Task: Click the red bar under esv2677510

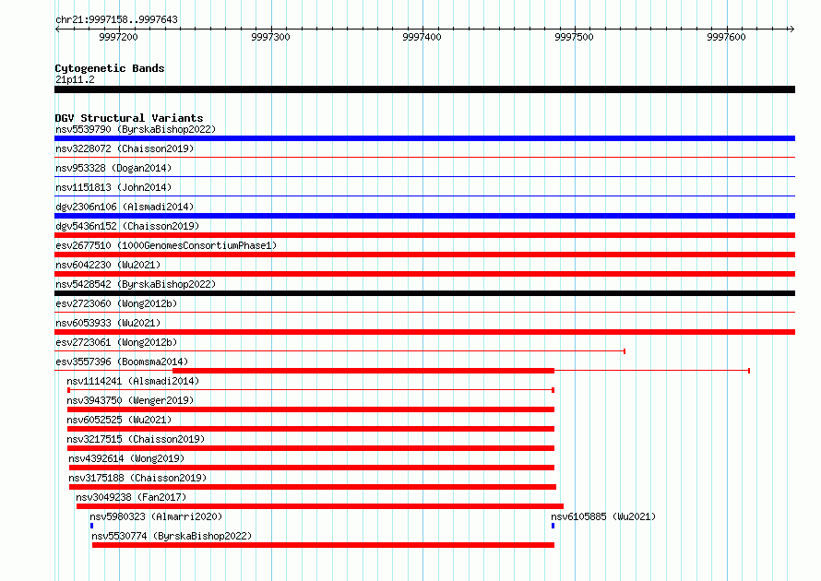Action: pyautogui.click(x=424, y=255)
